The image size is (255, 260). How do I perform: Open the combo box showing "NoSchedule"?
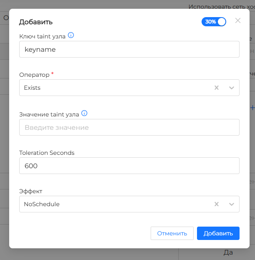113,204
